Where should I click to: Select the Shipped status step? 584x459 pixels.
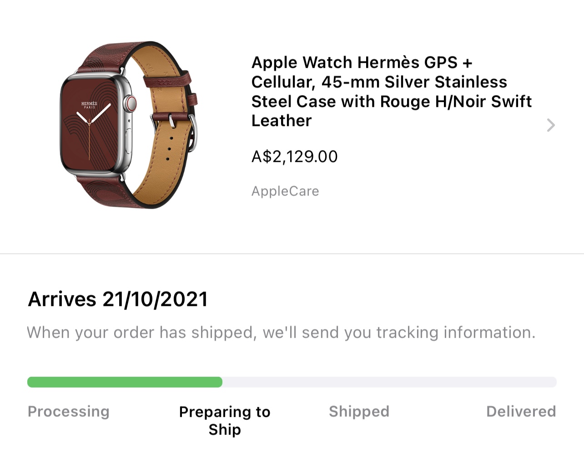point(359,412)
